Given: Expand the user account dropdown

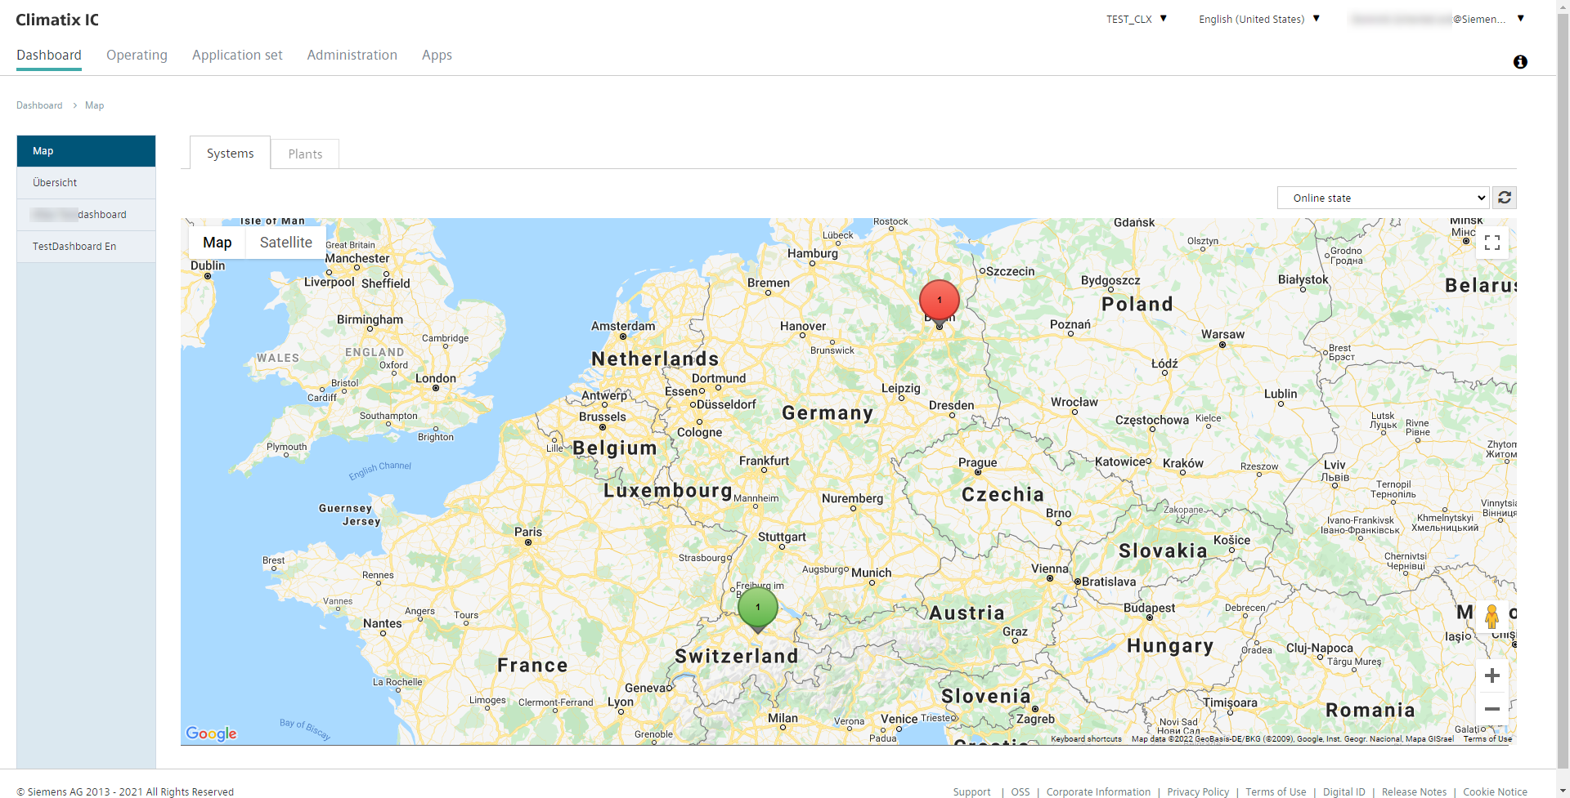Looking at the screenshot, I should [x=1438, y=19].
